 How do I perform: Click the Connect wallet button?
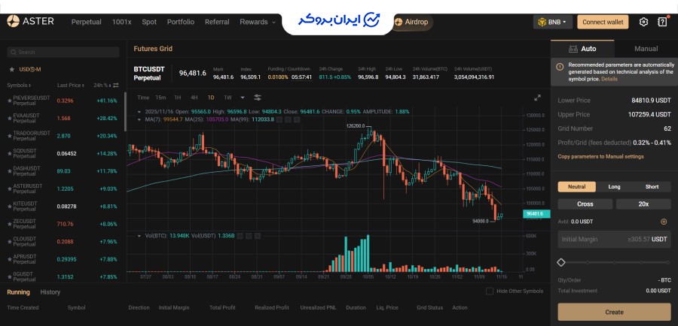603,22
